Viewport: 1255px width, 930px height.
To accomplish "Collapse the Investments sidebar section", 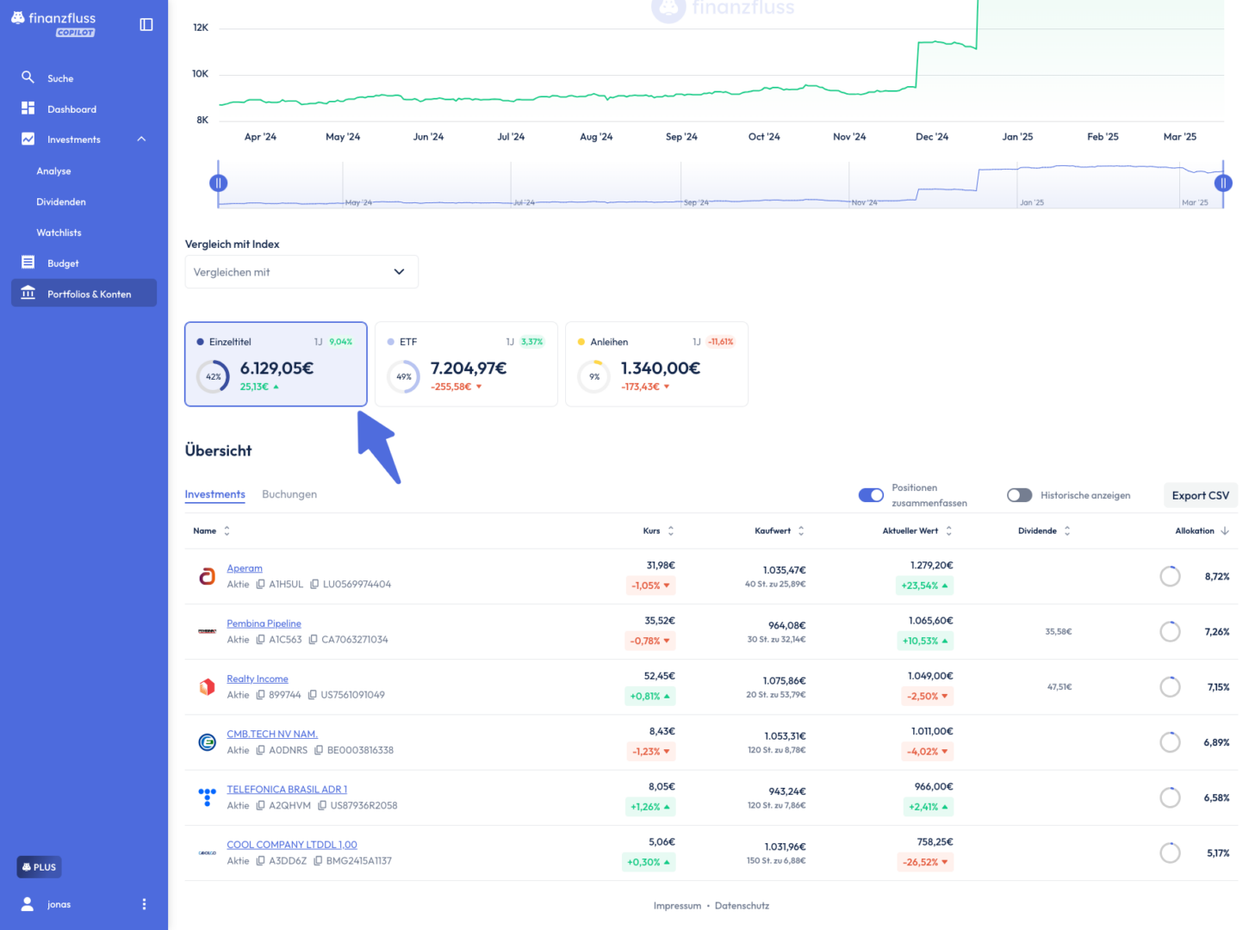I will (x=141, y=139).
